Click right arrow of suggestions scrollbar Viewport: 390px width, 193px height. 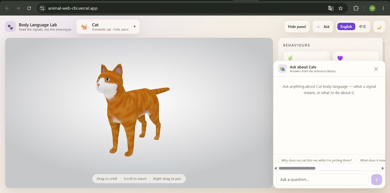coord(383,168)
